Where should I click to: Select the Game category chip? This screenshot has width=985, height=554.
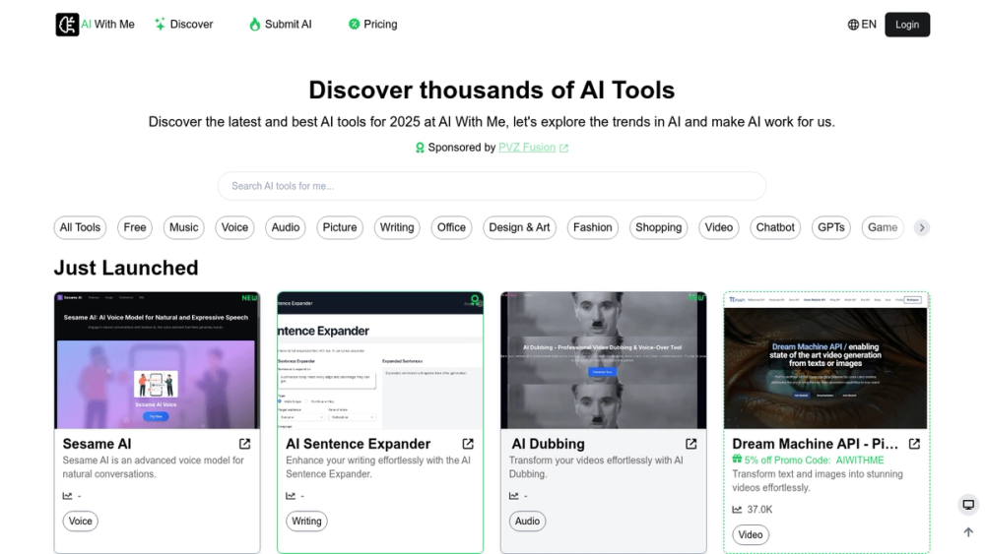point(882,227)
